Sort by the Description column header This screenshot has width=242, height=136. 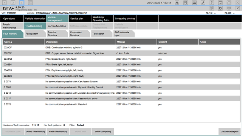click(80, 42)
